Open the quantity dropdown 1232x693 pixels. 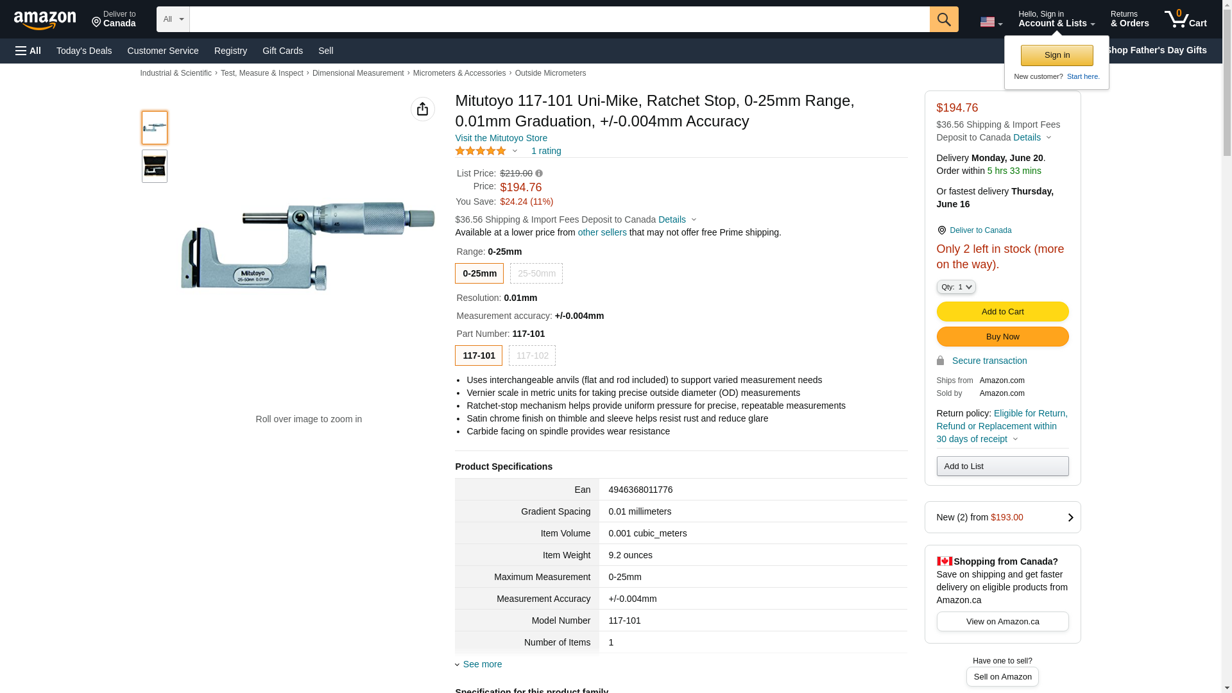(955, 287)
